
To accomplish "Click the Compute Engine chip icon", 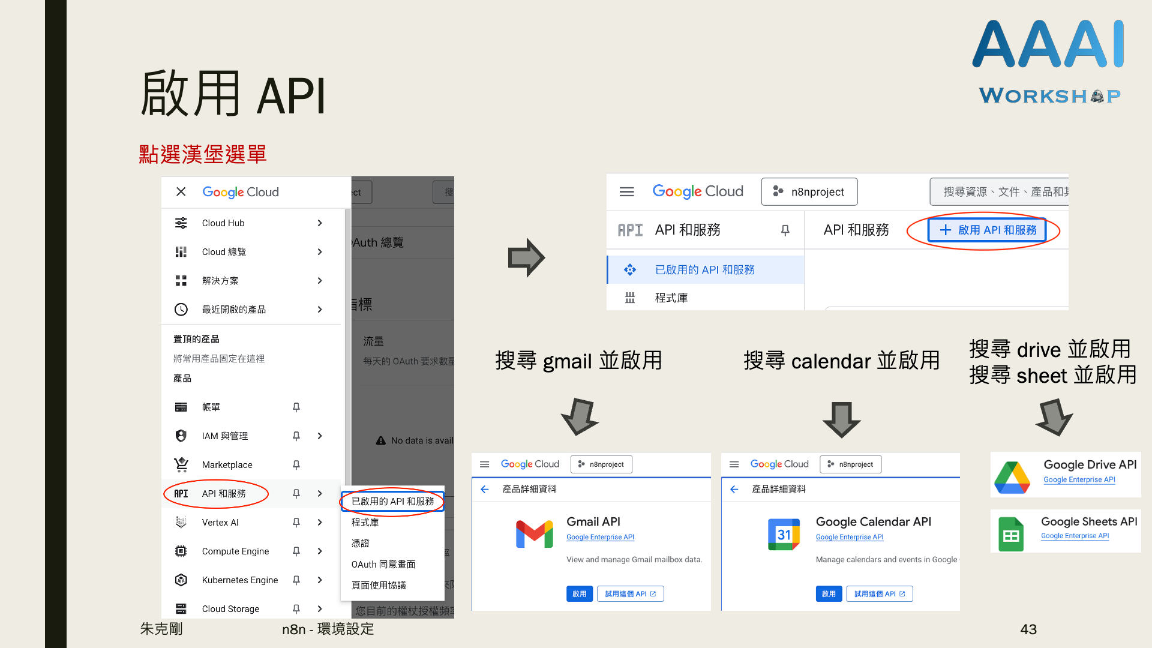I will click(x=181, y=551).
